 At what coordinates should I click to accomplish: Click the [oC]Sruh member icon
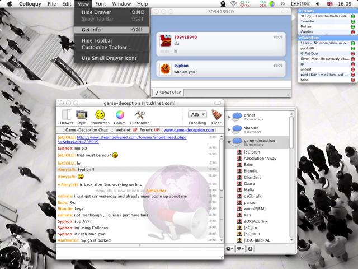239,152
